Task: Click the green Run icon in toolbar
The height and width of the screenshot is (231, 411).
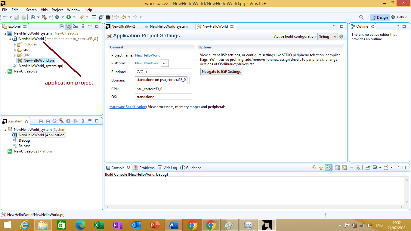Action: 69,17
